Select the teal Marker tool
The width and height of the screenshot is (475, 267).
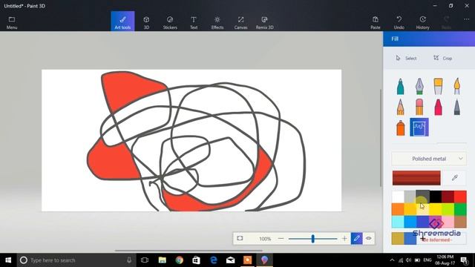401,87
